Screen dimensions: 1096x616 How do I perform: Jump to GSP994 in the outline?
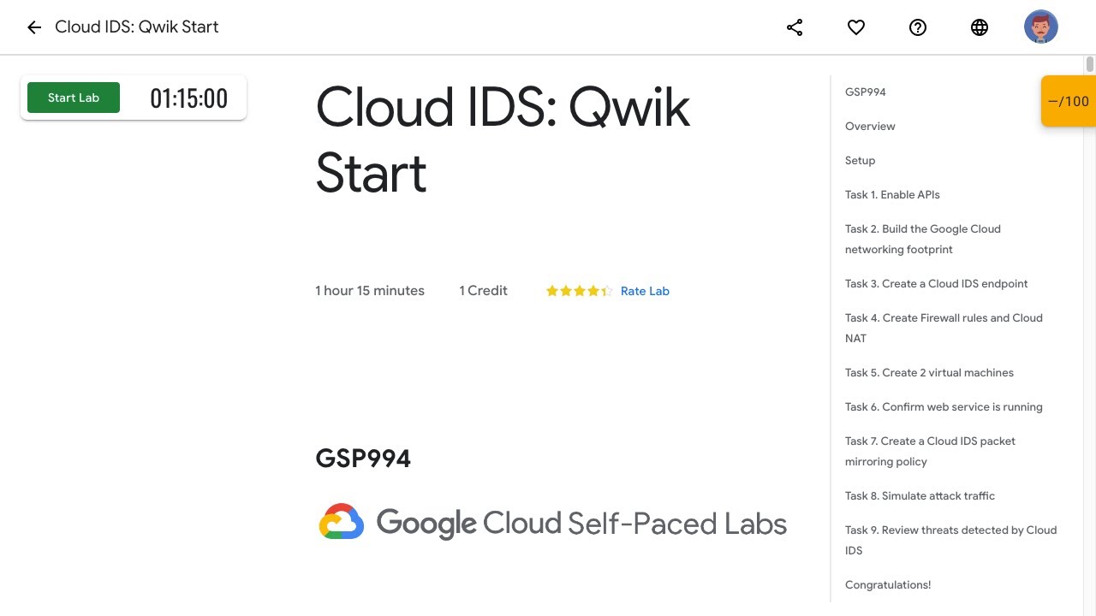(866, 92)
